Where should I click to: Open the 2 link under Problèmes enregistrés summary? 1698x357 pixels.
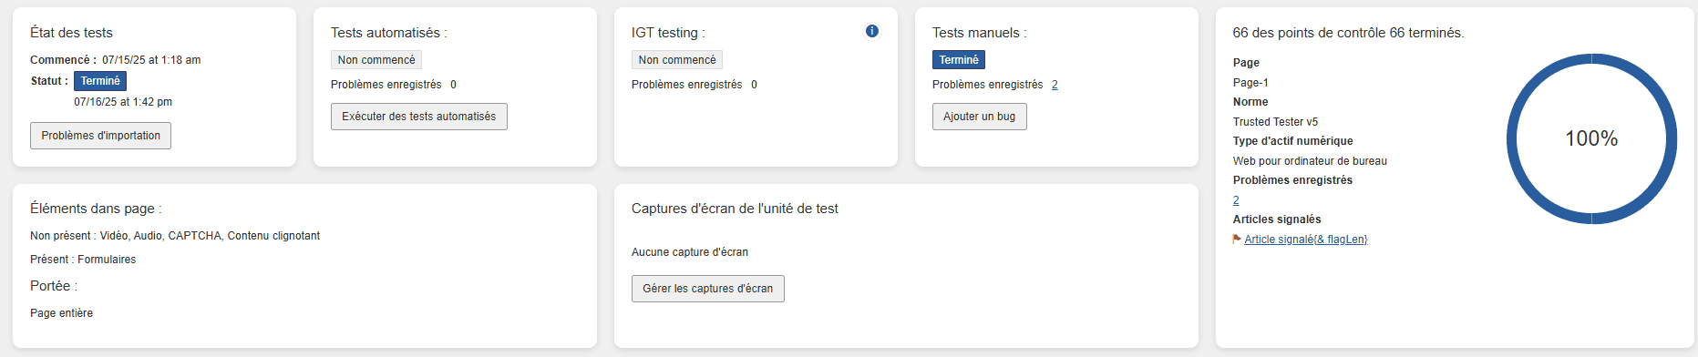tap(1236, 200)
